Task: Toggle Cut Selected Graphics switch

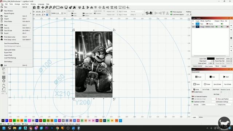Action: point(193,96)
